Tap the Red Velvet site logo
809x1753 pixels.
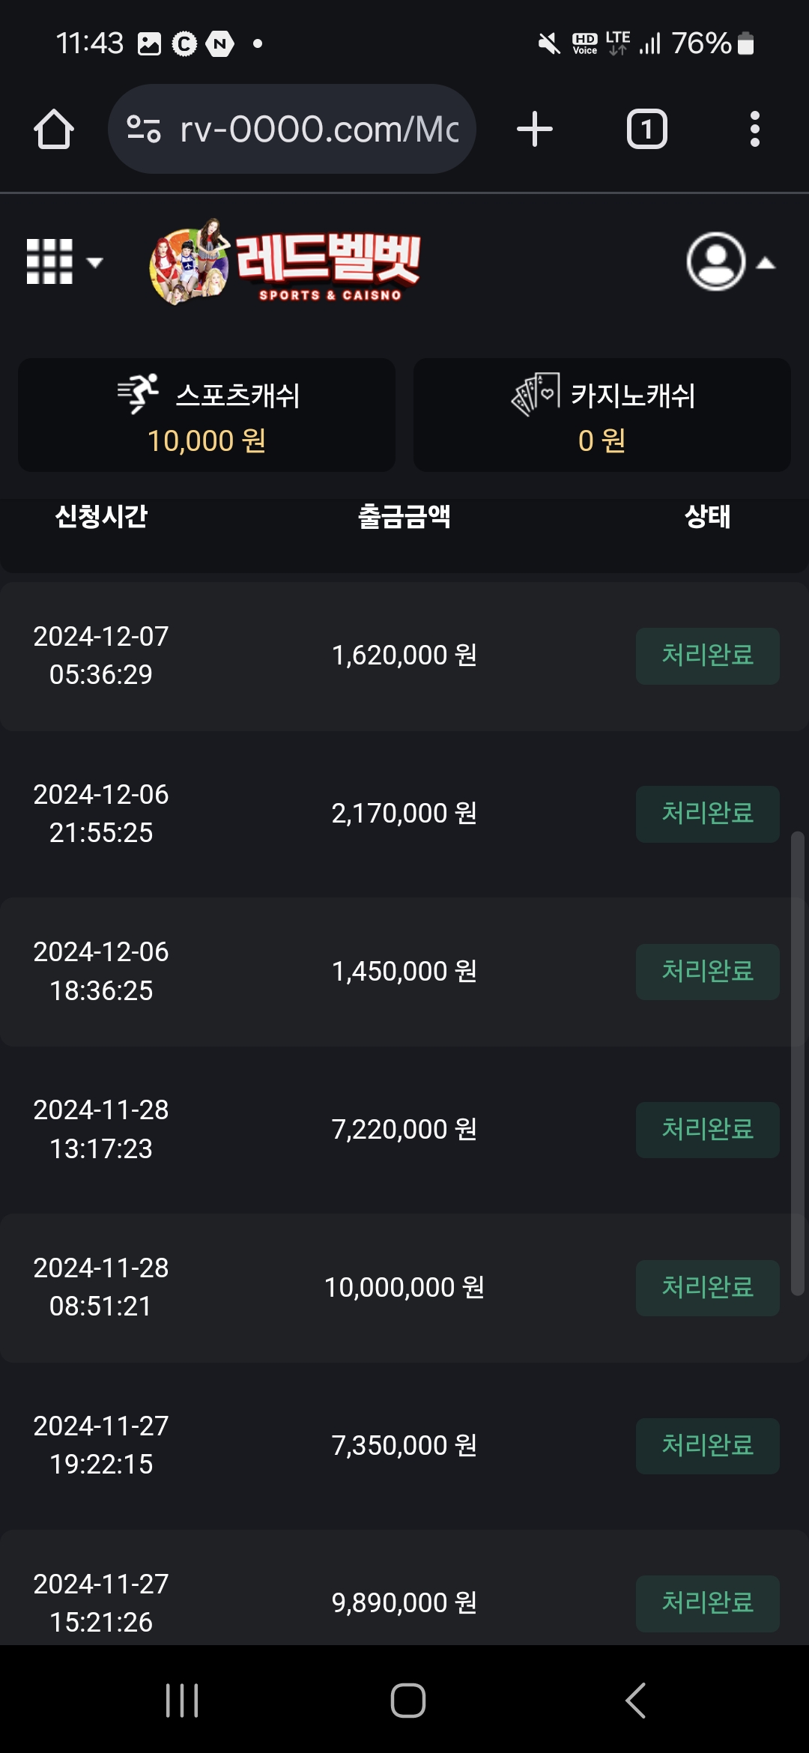pyautogui.click(x=285, y=261)
